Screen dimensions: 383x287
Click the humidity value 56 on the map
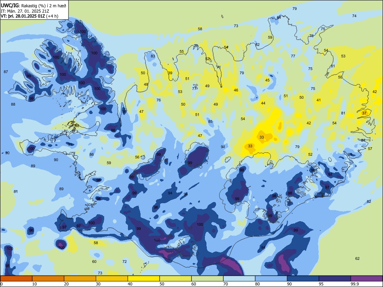(x=137, y=157)
